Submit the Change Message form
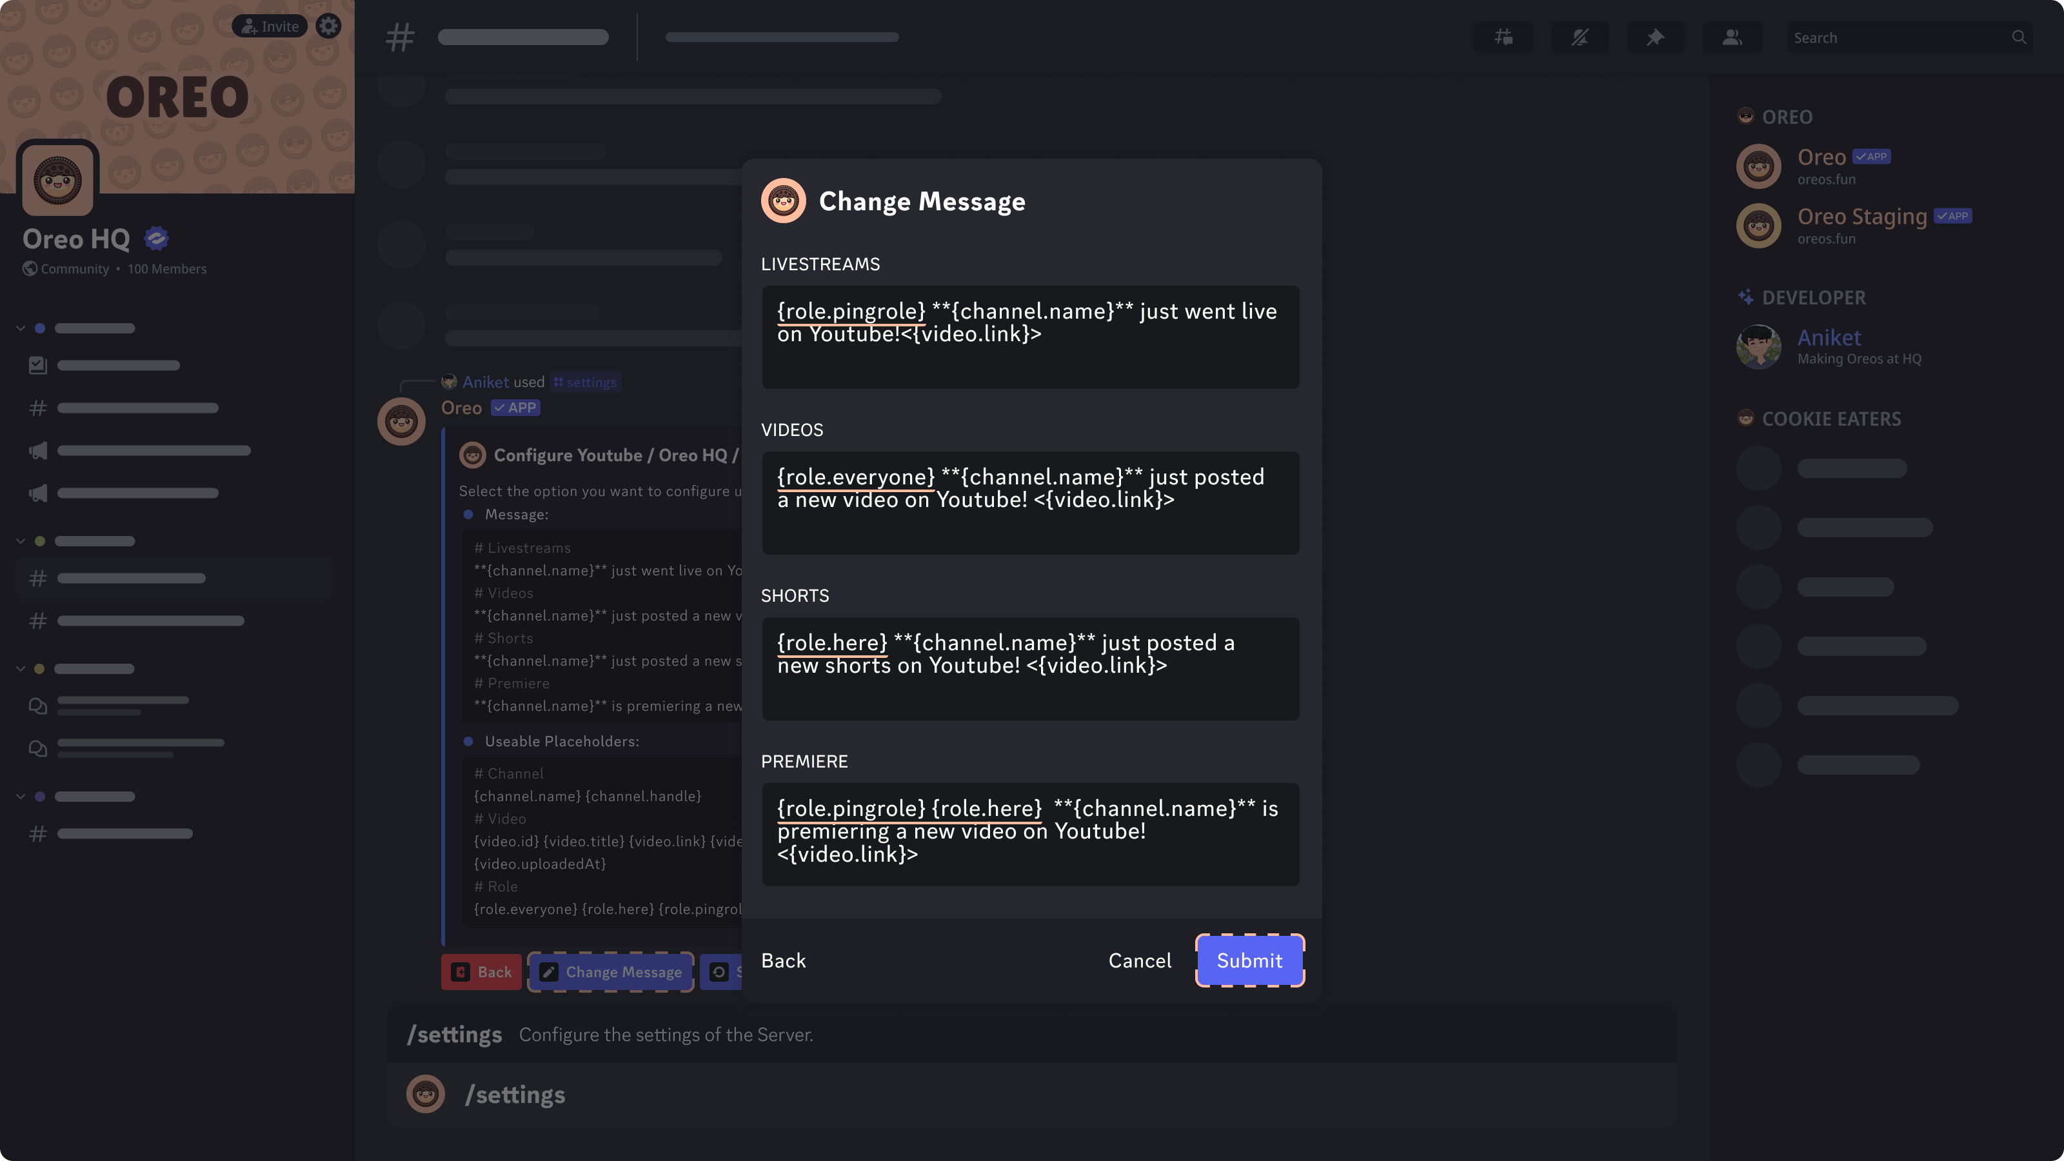 [x=1249, y=960]
